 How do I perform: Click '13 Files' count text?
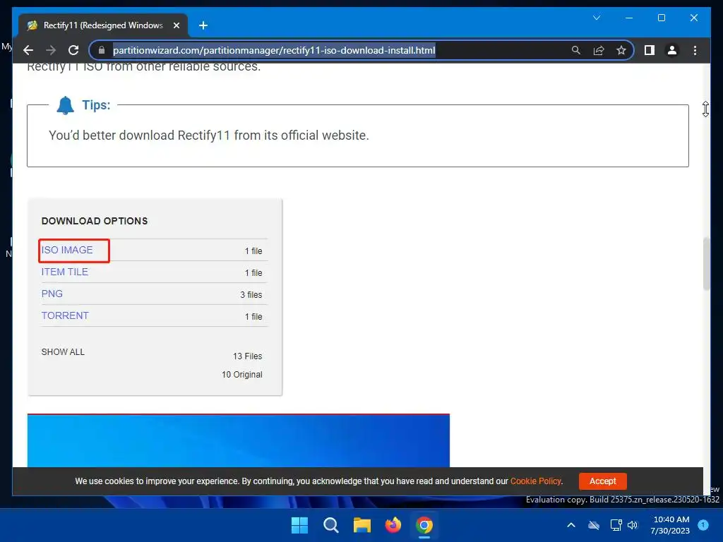coord(248,356)
